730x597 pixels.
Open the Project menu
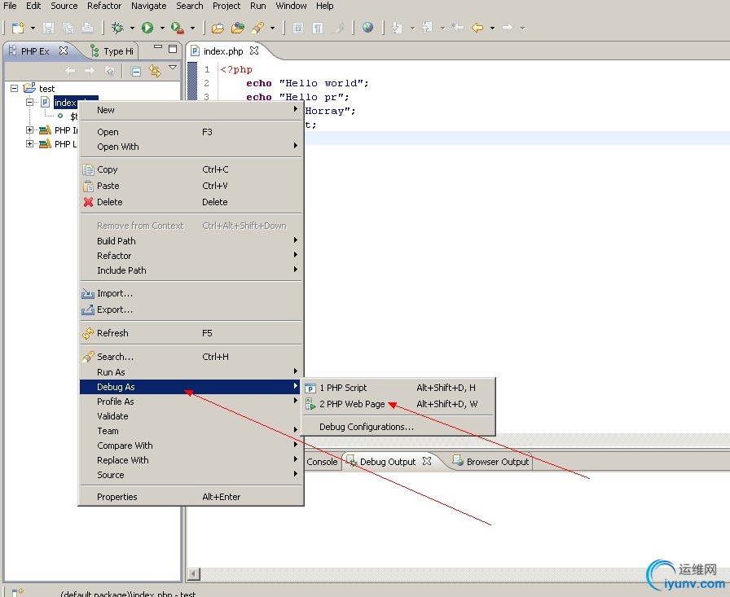tap(226, 6)
